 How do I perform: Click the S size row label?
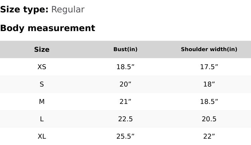42,84
